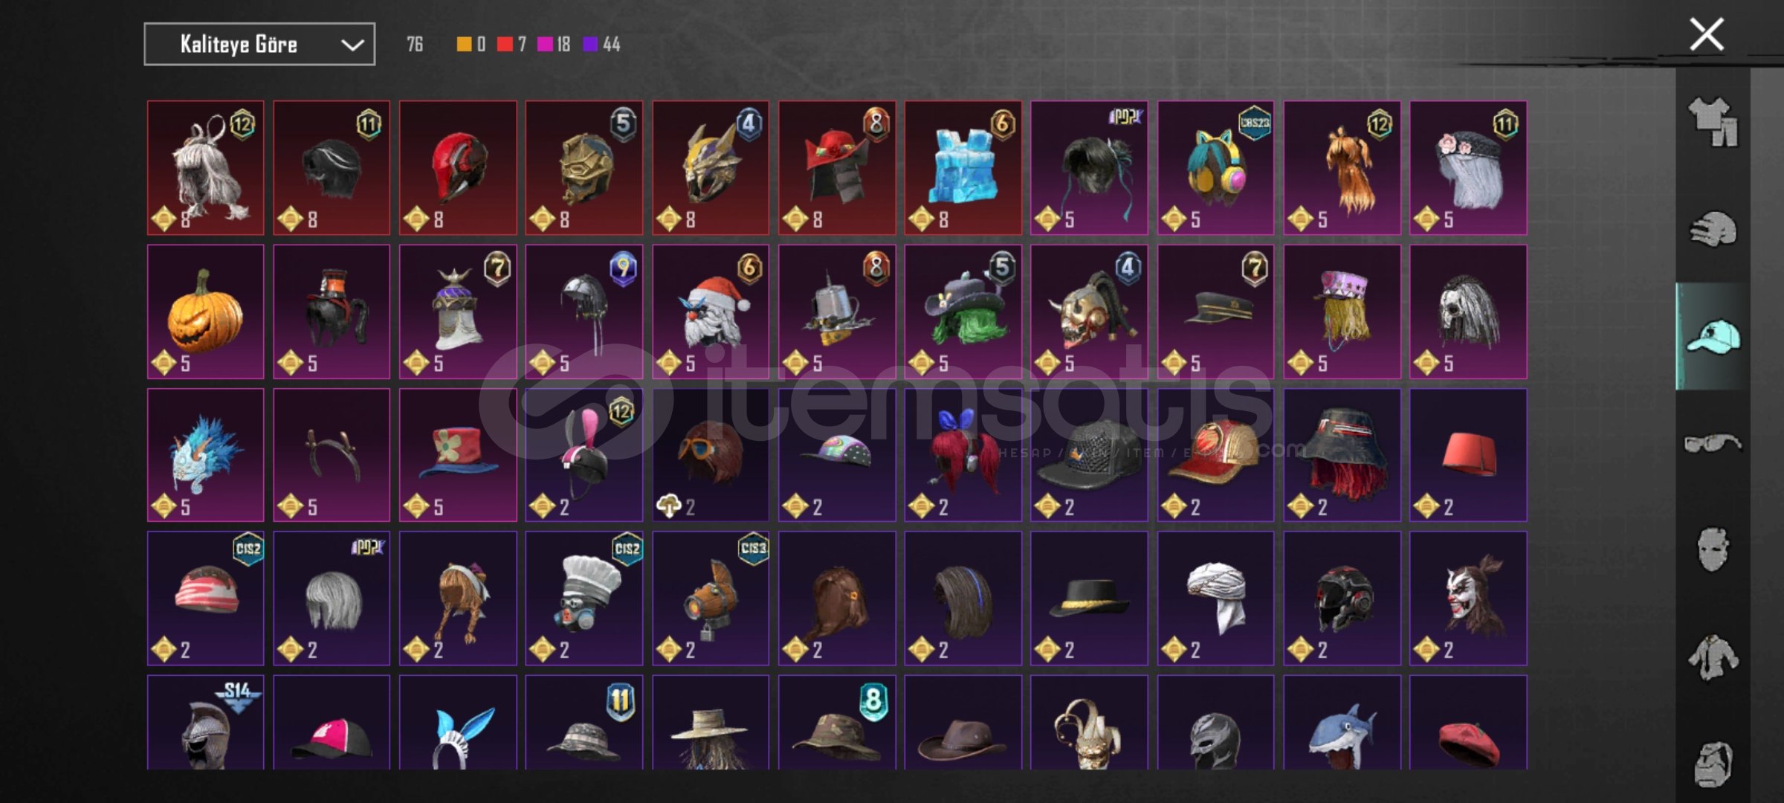Choose the Santa hat with beard item
Viewport: 1784px width, 803px height.
tap(711, 312)
